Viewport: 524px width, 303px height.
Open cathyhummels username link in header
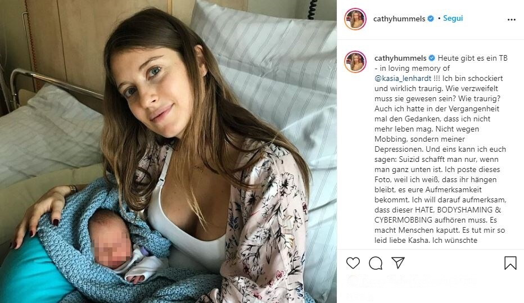(399, 19)
